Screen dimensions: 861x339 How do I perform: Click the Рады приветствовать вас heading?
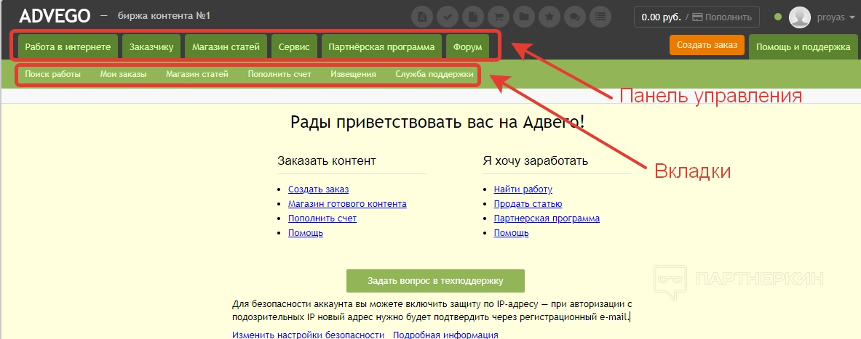(x=437, y=121)
